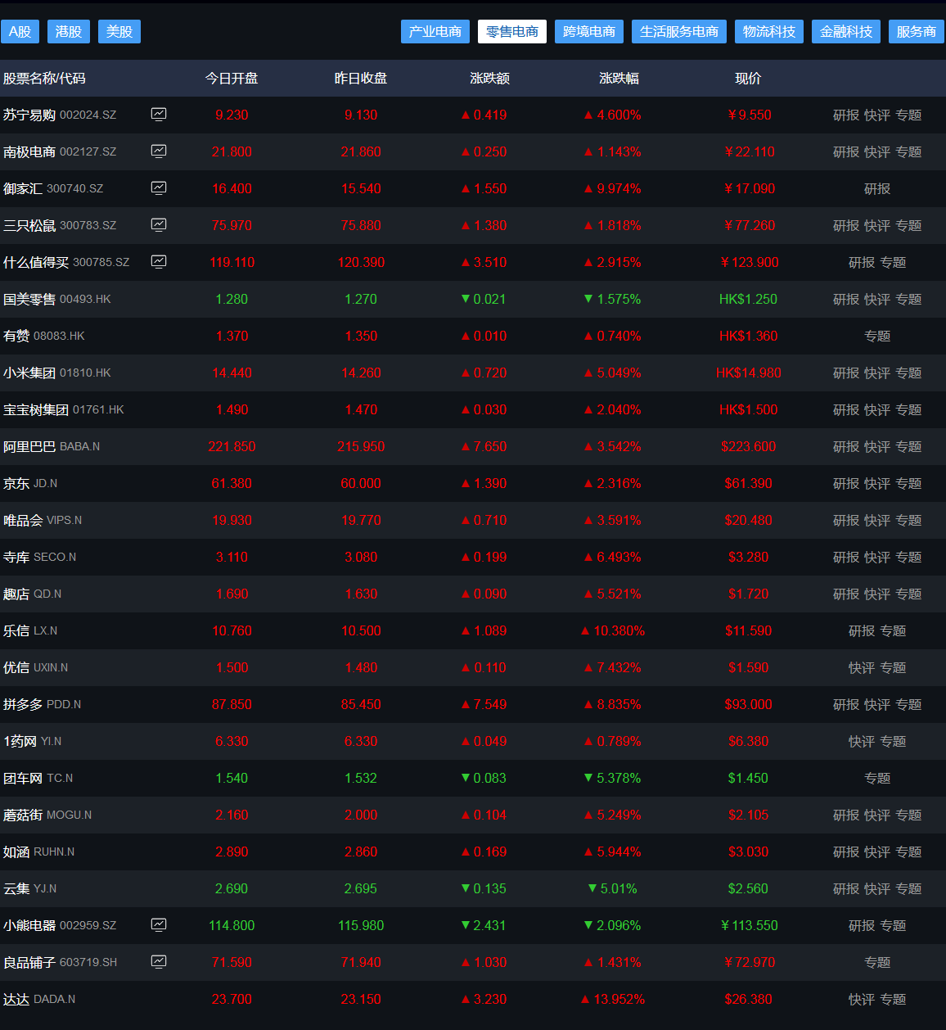The height and width of the screenshot is (1030, 946).
Task: Open 专题 for 良品铺子
Action: [877, 963]
